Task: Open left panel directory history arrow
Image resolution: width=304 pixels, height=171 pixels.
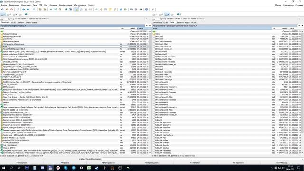Action: coord(150,25)
